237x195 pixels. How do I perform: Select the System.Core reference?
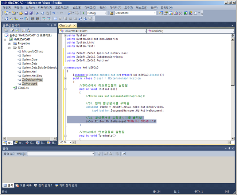[x=30, y=59]
